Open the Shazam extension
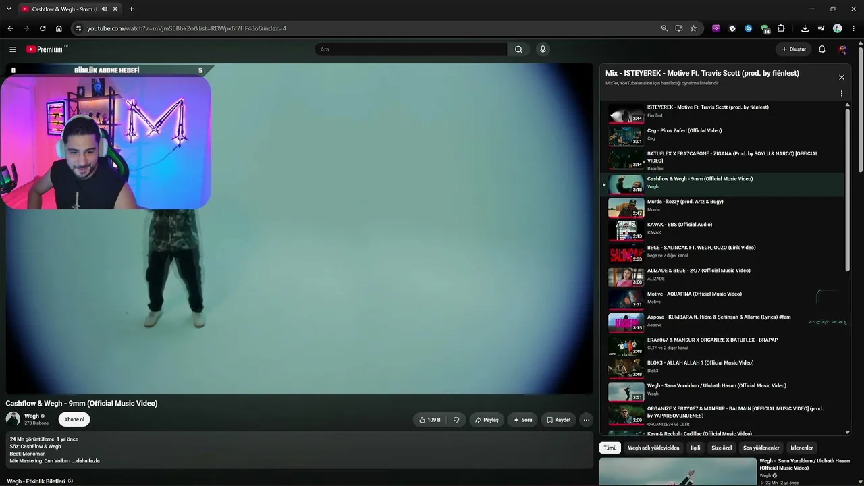This screenshot has width=864, height=486. click(x=749, y=28)
